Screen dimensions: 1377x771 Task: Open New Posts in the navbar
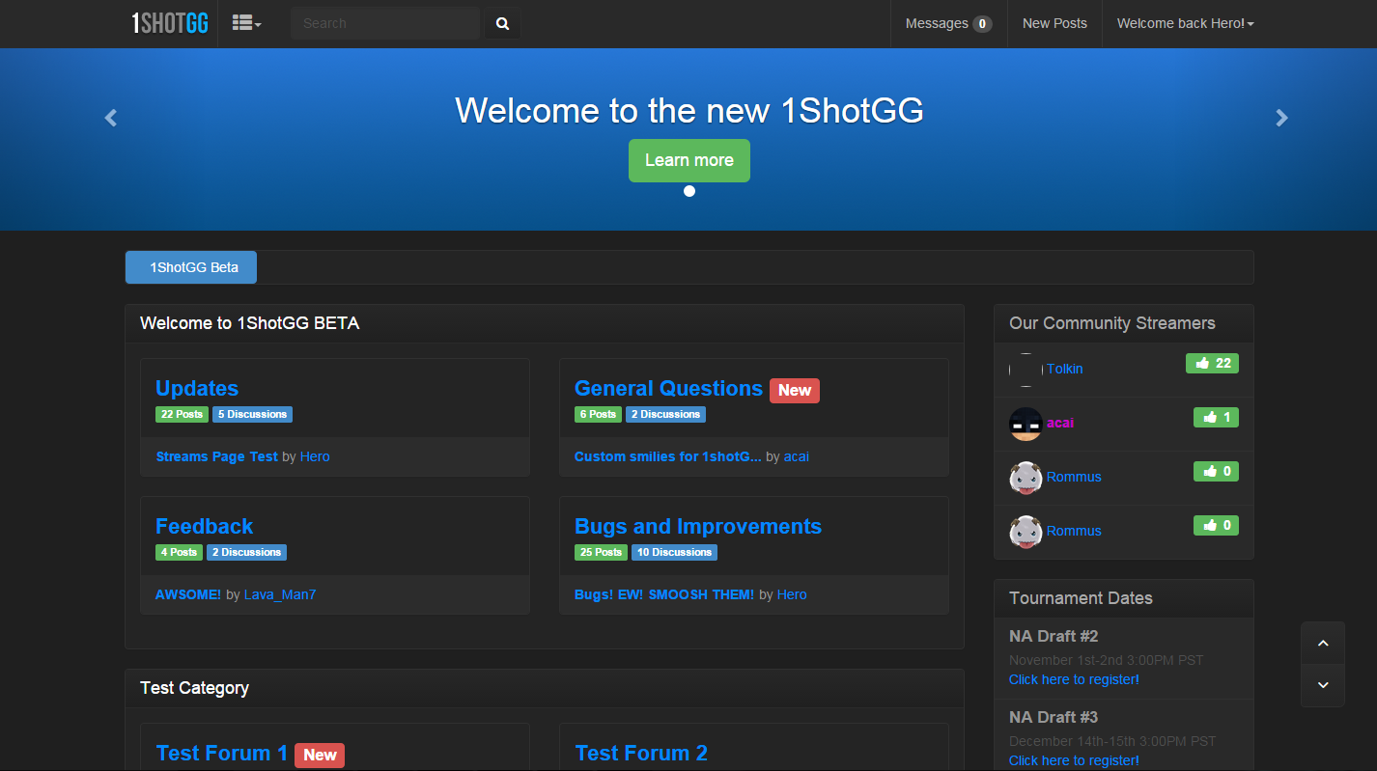1054,23
